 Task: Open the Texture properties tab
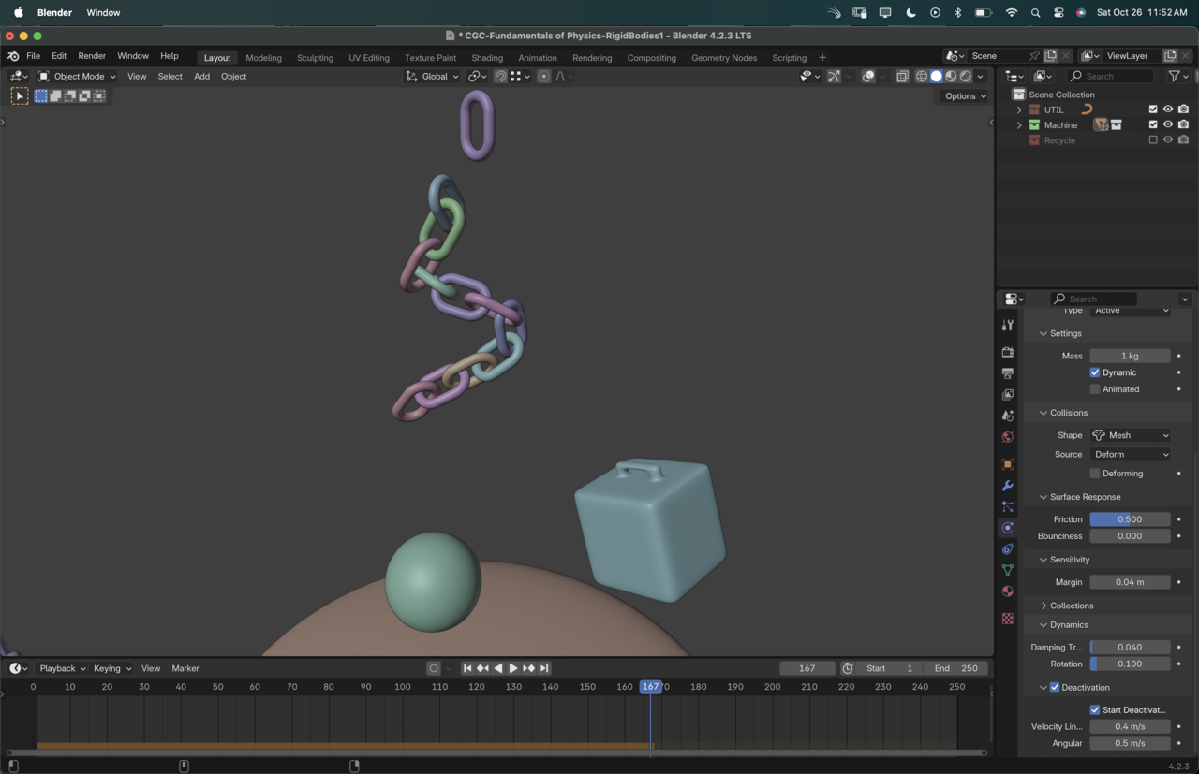click(x=1008, y=619)
